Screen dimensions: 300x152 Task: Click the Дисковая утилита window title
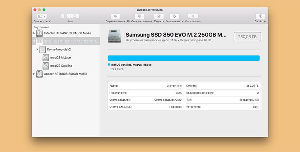tap(150, 10)
